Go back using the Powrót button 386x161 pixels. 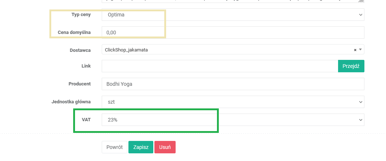pos(115,147)
